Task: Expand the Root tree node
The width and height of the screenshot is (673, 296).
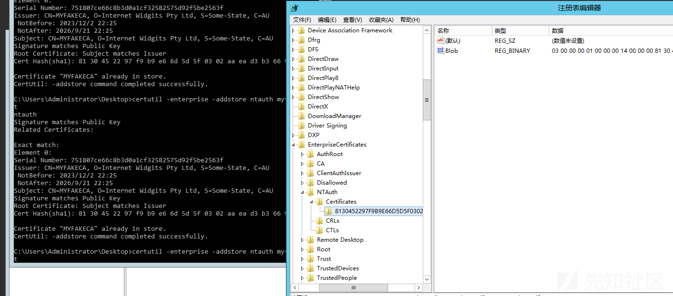Action: point(302,249)
